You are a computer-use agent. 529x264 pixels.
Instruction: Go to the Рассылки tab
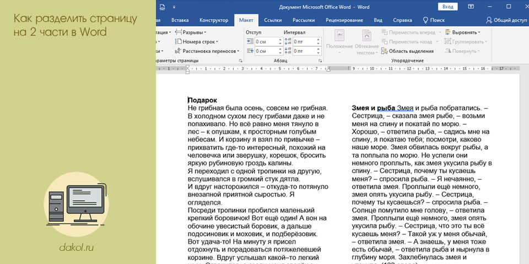[304, 20]
